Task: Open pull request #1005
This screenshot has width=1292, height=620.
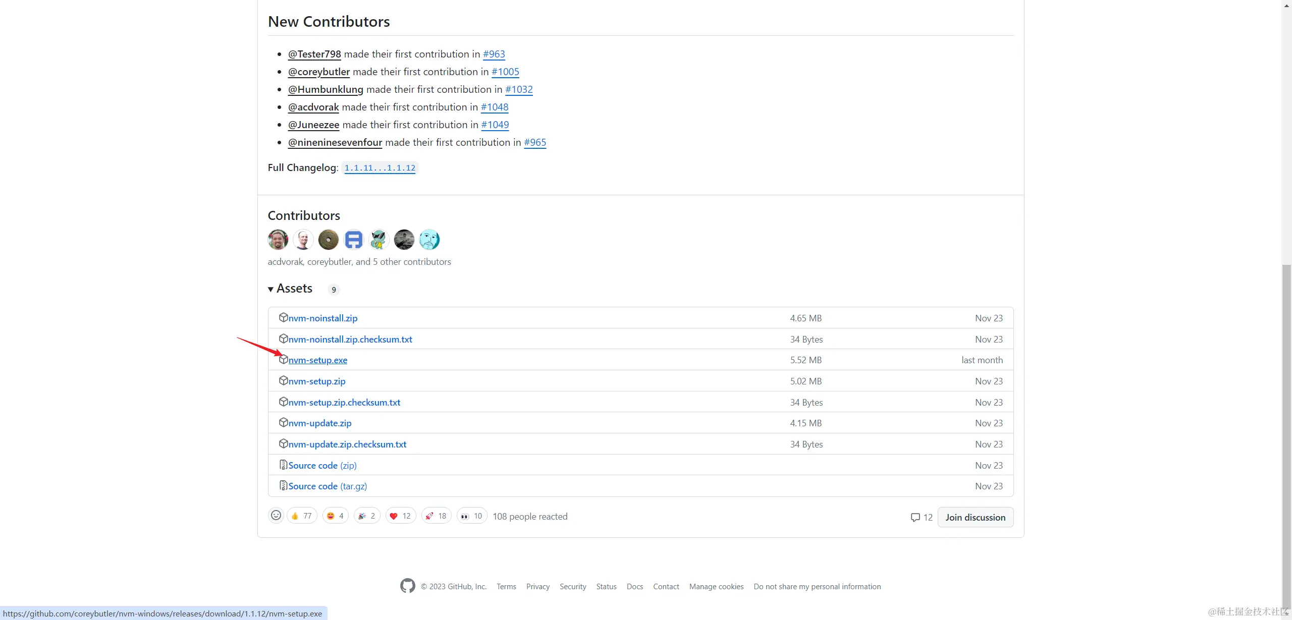Action: pos(505,72)
